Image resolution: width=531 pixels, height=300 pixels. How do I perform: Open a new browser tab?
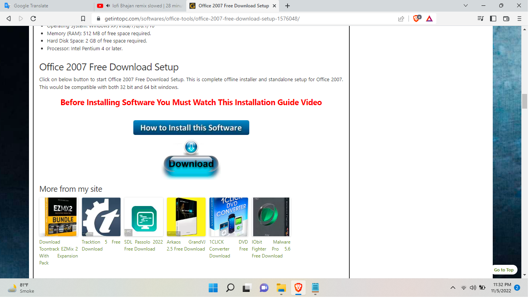288,6
